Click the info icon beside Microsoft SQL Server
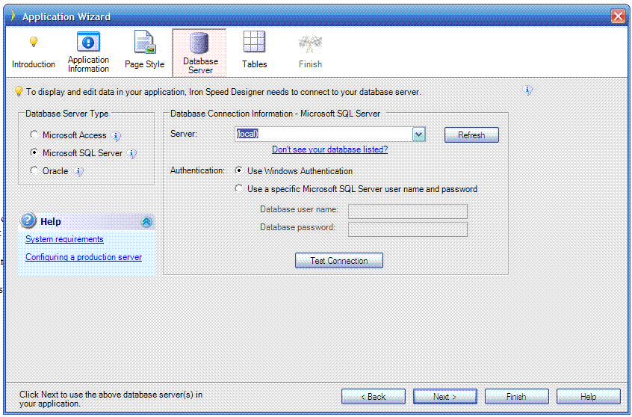The image size is (632, 417). click(131, 154)
